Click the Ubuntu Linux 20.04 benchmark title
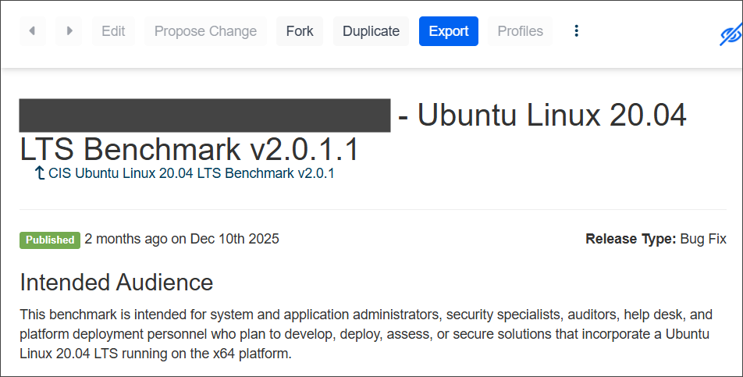743x377 pixels. [542, 116]
